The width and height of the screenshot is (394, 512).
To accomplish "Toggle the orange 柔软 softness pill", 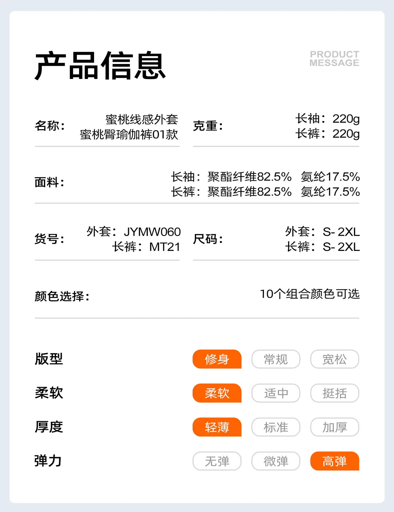I will [x=217, y=393].
